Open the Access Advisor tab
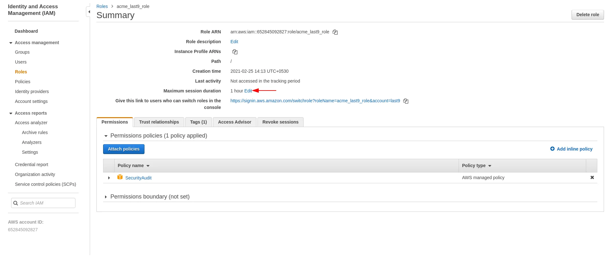Screen dimensions: 611x256 [235, 122]
